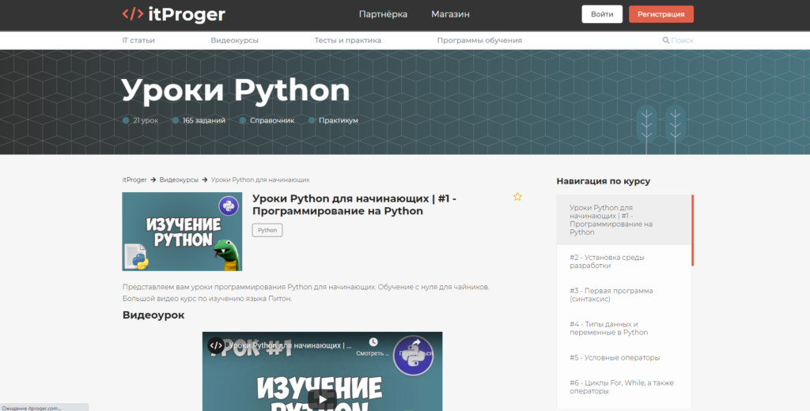This screenshot has height=411, width=810.
Task: Open Программы обучения section
Action: 479,40
